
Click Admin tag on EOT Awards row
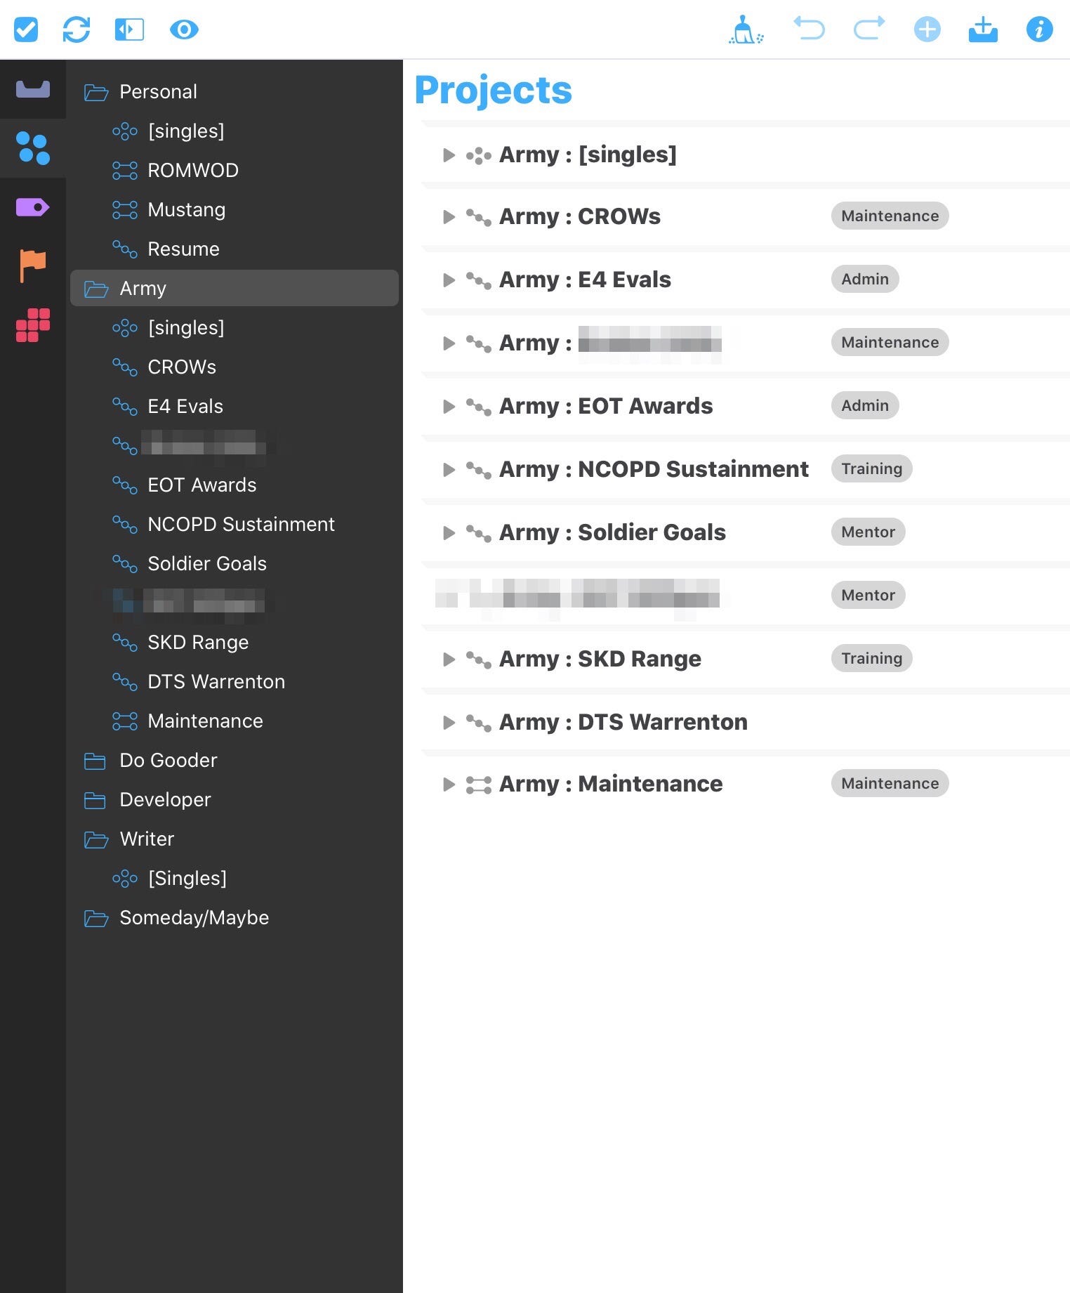865,405
